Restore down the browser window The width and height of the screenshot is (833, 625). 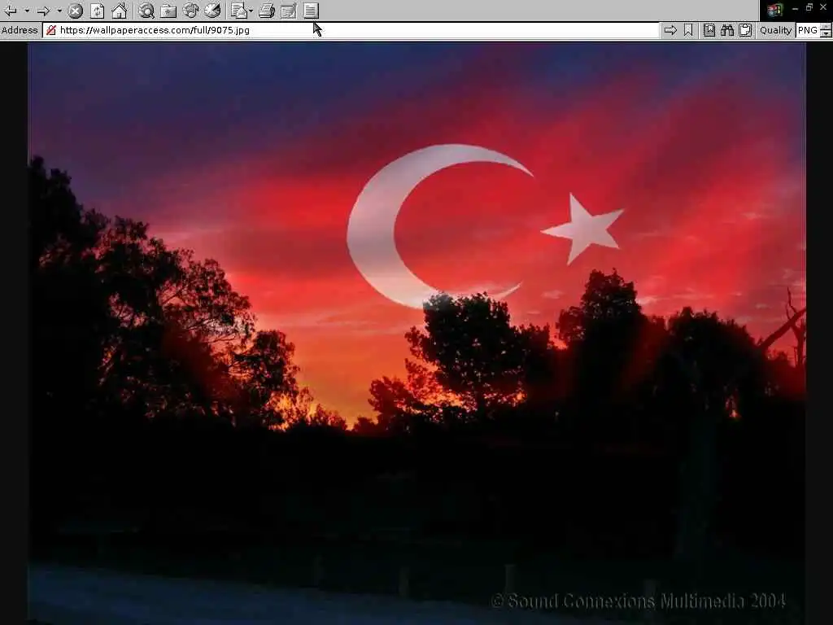809,7
